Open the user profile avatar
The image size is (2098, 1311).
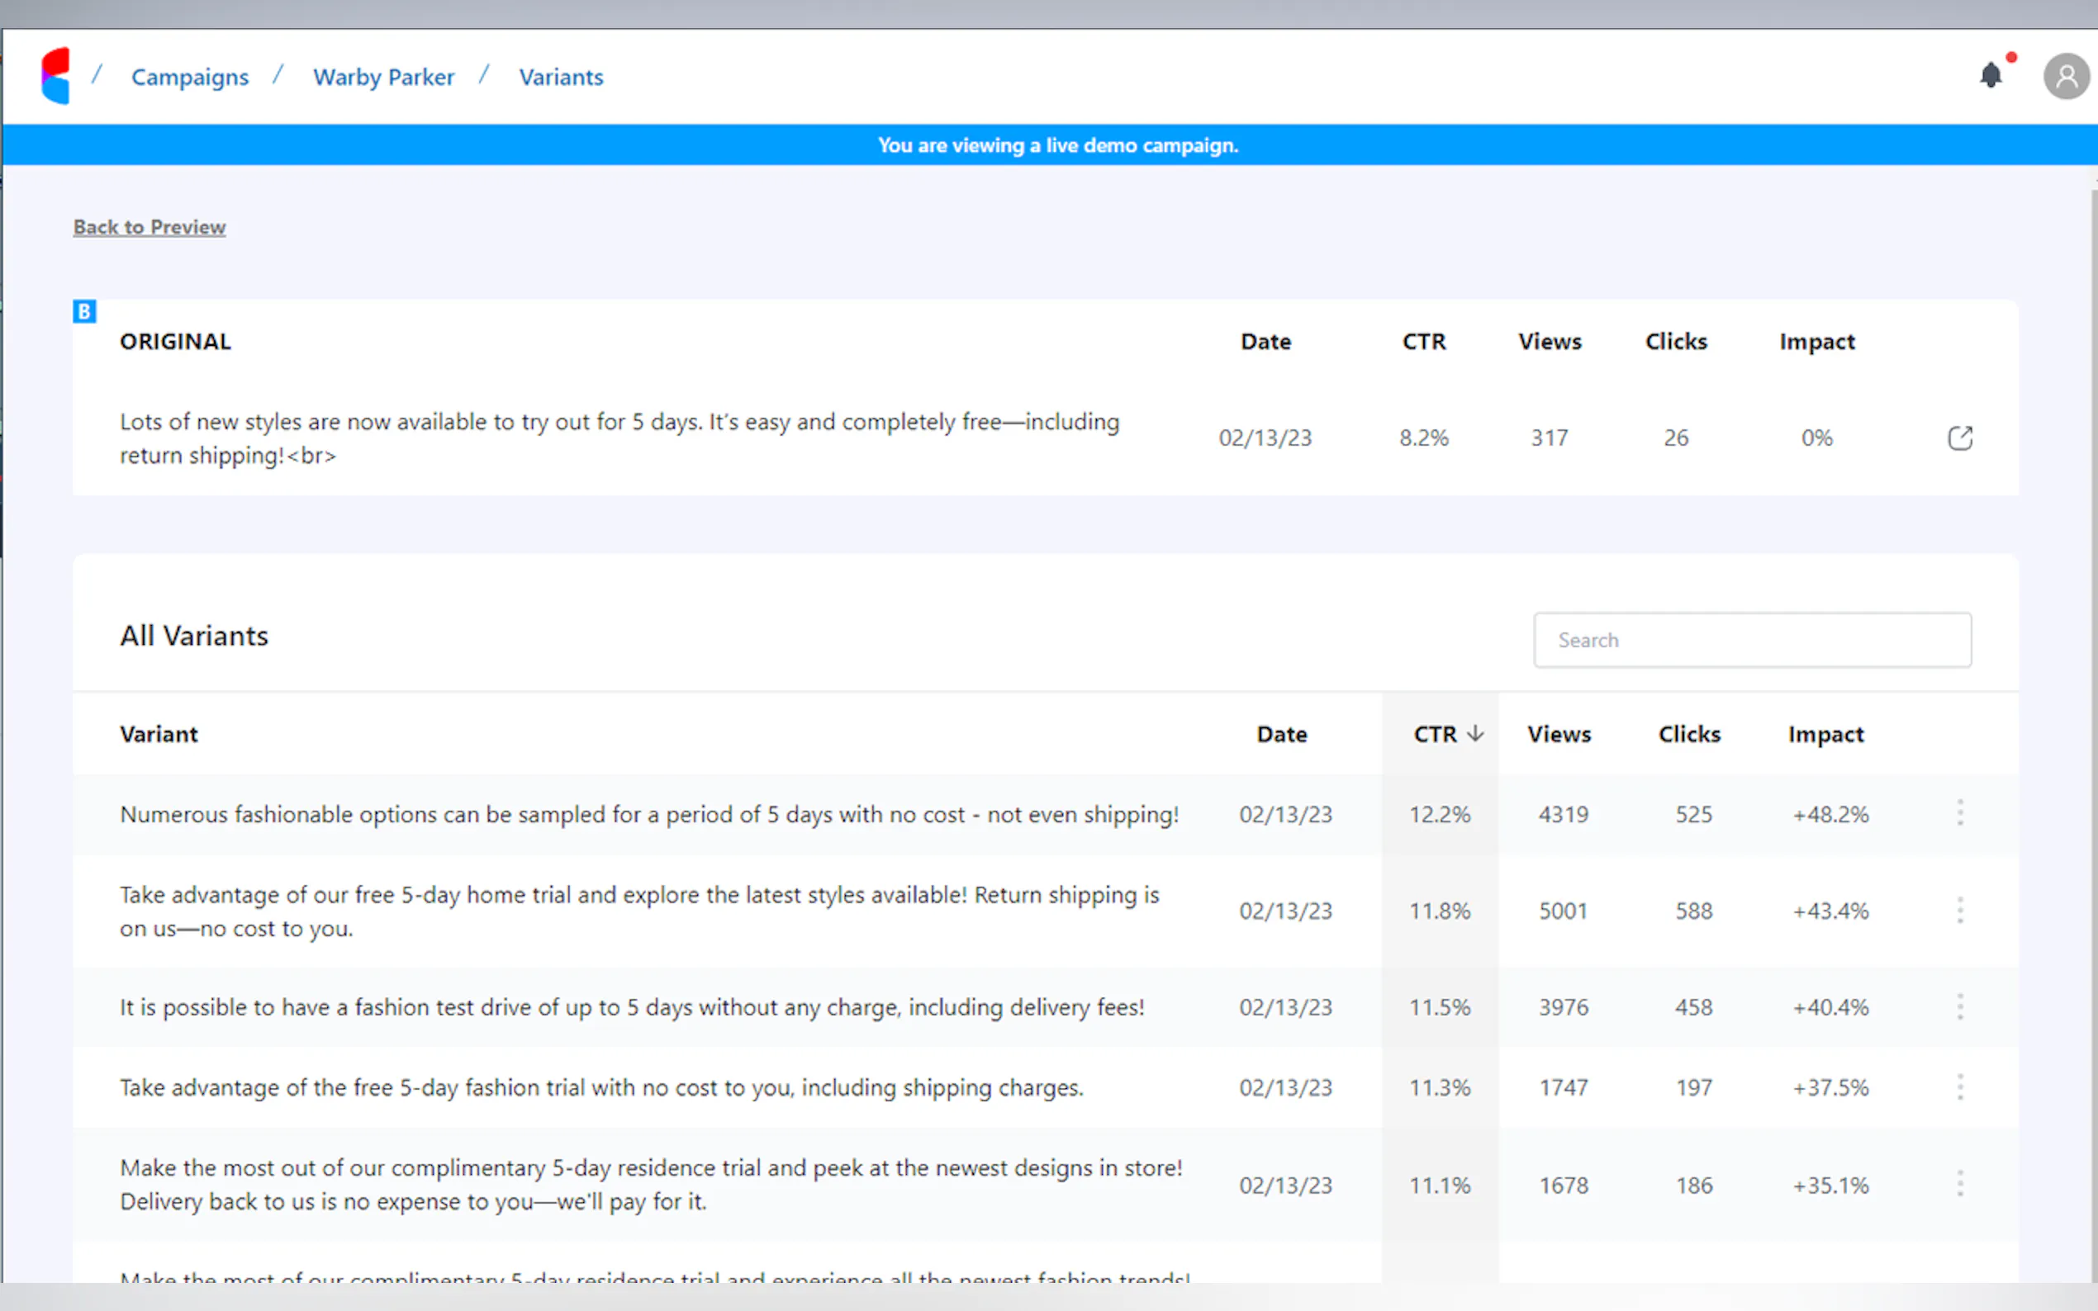(x=2066, y=77)
